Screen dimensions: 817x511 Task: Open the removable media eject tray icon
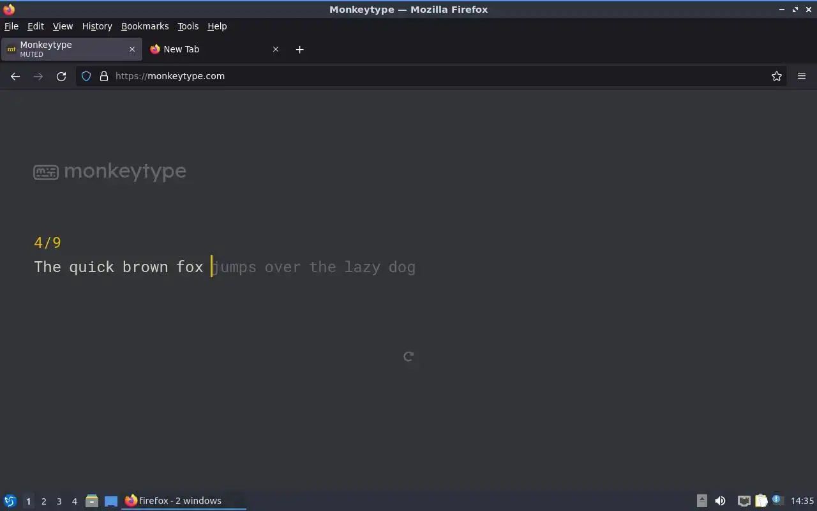[701, 501]
